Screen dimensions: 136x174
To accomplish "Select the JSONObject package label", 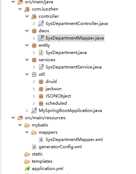I will coord(58,96).
